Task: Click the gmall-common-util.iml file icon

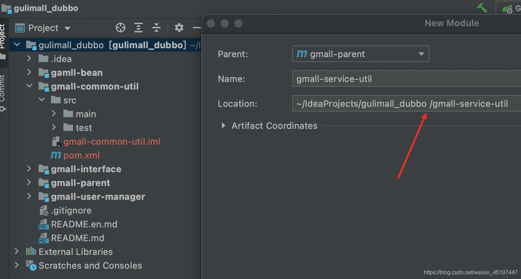Action: [x=56, y=142]
